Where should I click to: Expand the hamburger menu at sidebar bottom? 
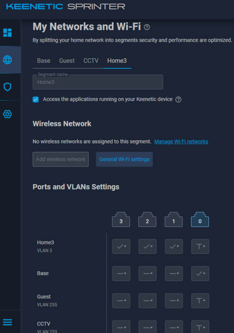pos(8,322)
